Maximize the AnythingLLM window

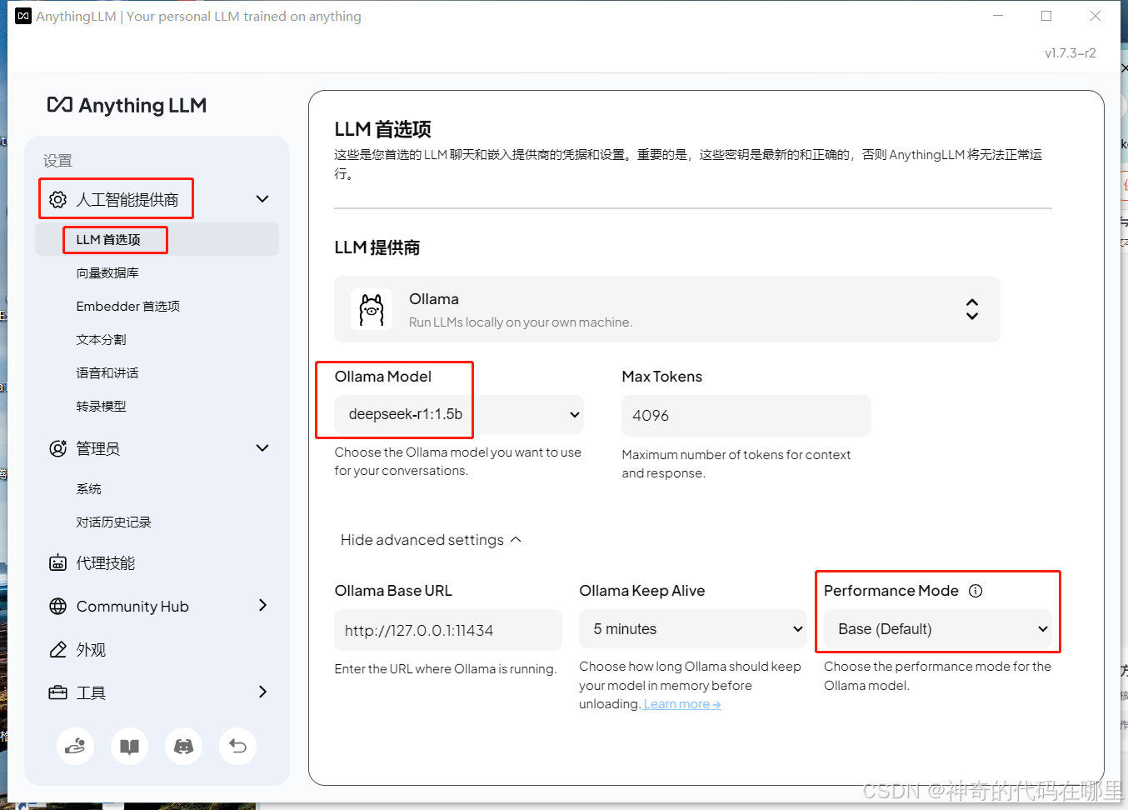pos(1046,16)
